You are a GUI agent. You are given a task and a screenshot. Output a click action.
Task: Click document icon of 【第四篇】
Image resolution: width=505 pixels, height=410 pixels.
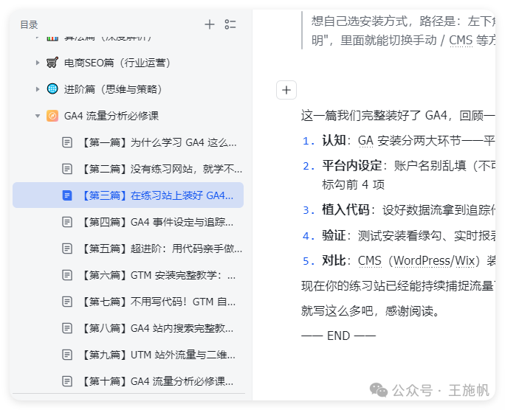(x=67, y=222)
